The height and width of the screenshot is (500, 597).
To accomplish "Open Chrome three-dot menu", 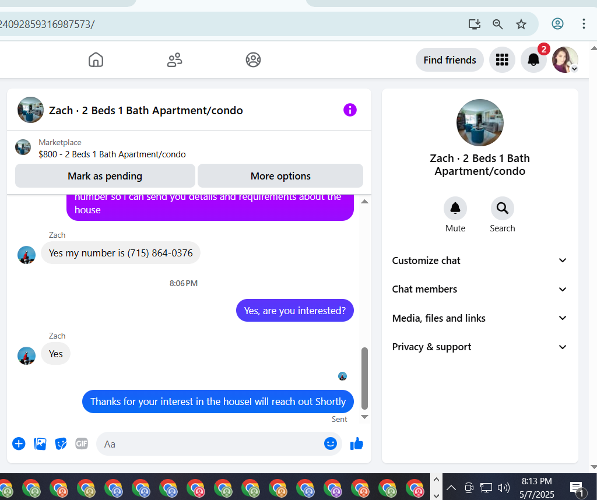I will [x=583, y=23].
